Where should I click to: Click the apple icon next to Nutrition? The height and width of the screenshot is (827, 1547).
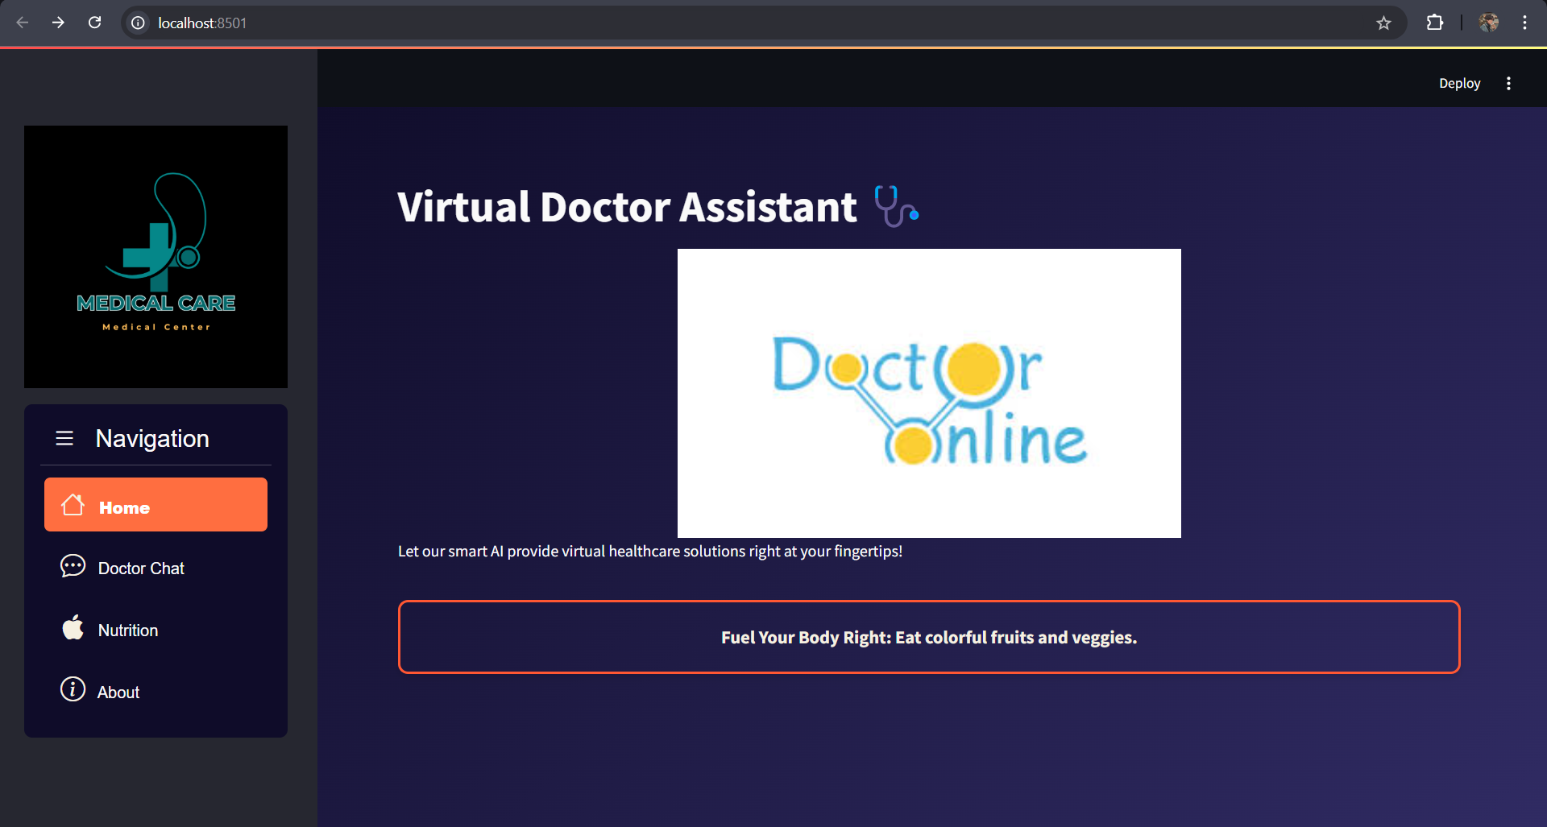click(73, 627)
